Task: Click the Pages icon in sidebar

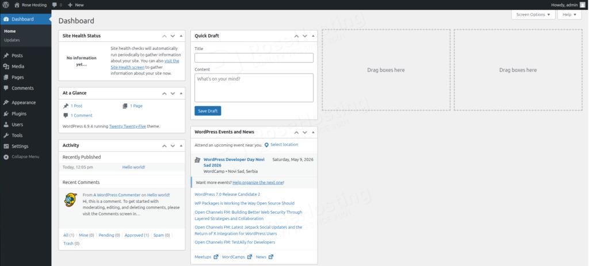Action: [x=6, y=78]
